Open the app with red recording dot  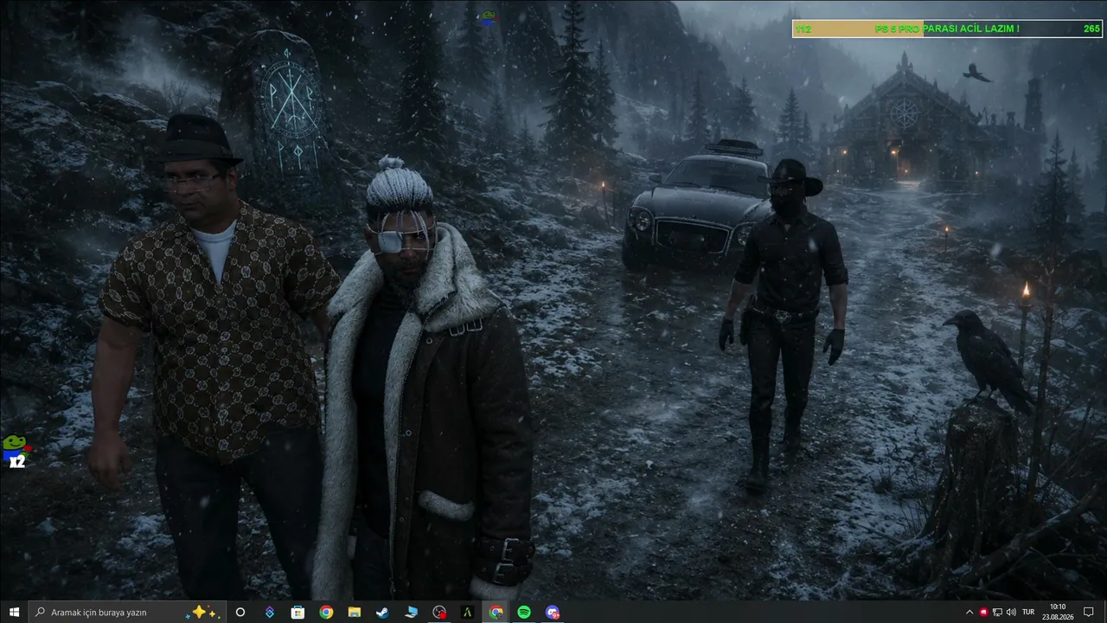pos(439,612)
